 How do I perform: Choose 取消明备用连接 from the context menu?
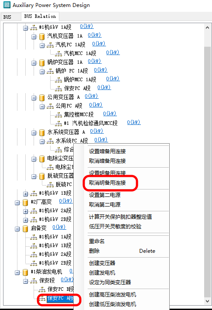107,183
